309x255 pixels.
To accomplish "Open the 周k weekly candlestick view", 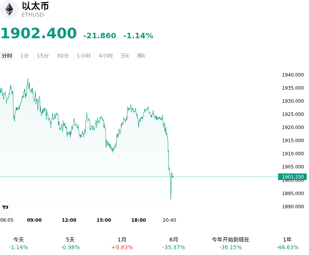I will tap(141, 56).
